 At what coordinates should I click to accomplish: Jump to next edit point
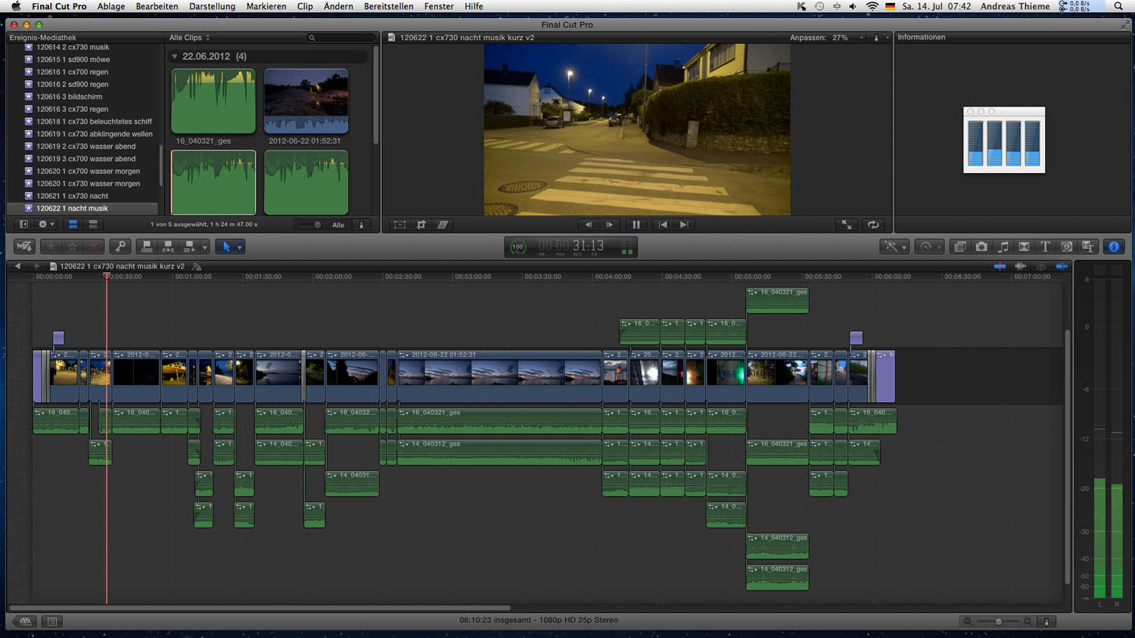(x=684, y=225)
